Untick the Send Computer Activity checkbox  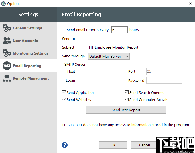127,100
